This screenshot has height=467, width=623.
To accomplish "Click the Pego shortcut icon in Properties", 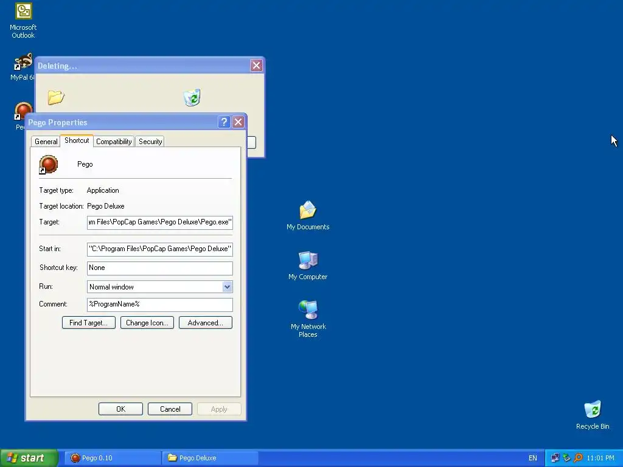I will click(x=49, y=164).
